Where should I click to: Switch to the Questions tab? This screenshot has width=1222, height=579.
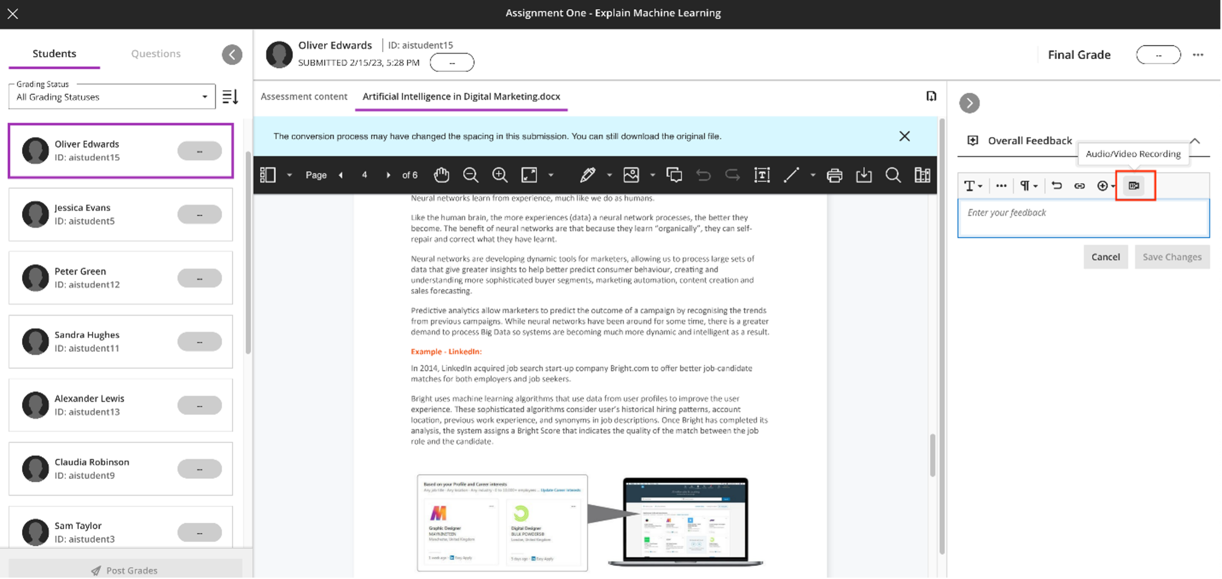pos(155,53)
